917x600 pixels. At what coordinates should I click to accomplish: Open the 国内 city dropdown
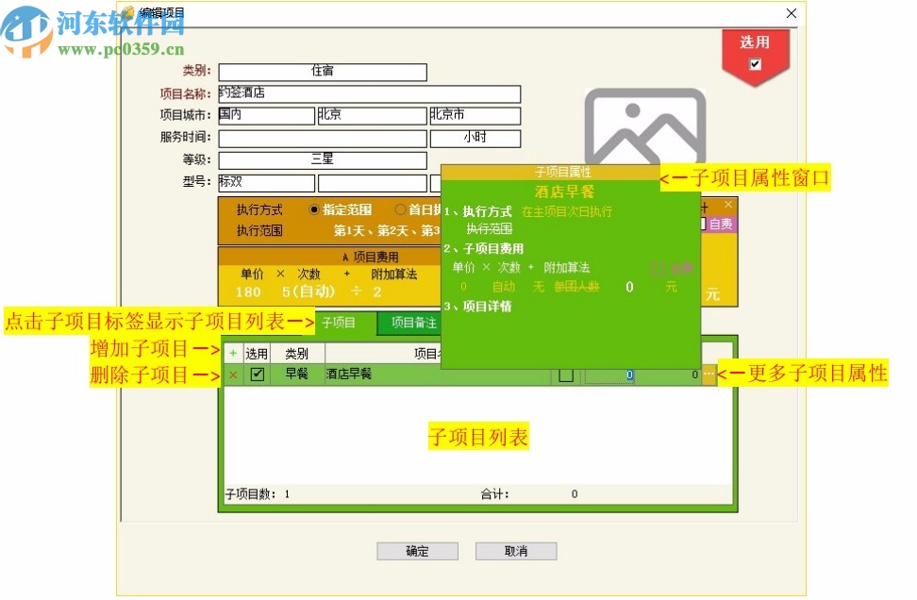(x=266, y=115)
